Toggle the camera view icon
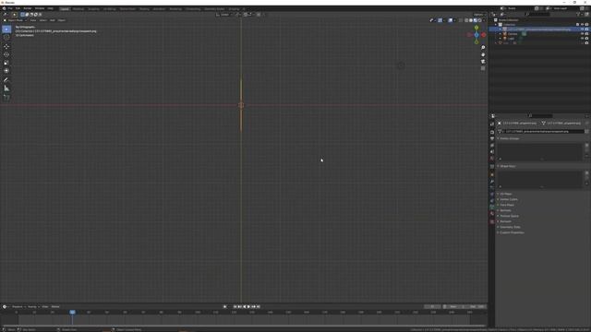This screenshot has height=332, width=591. click(x=483, y=62)
